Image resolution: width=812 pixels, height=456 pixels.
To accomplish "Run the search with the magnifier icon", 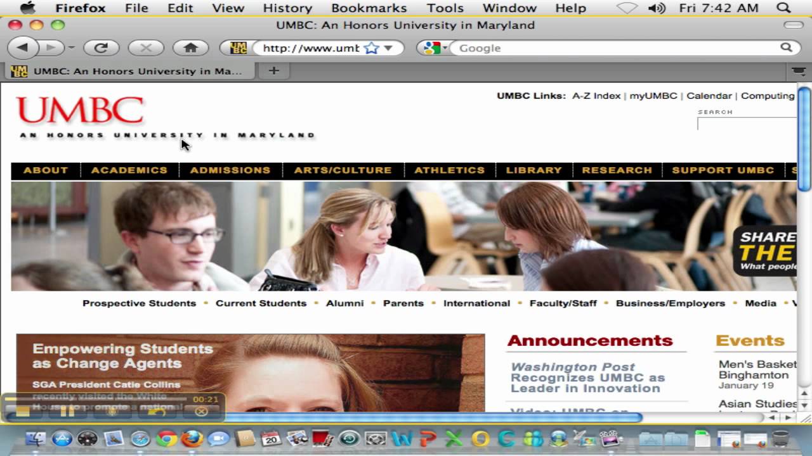I will (786, 47).
